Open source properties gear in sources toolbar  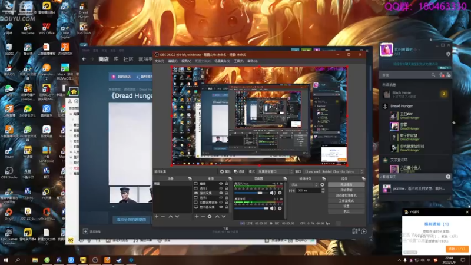pos(210,216)
